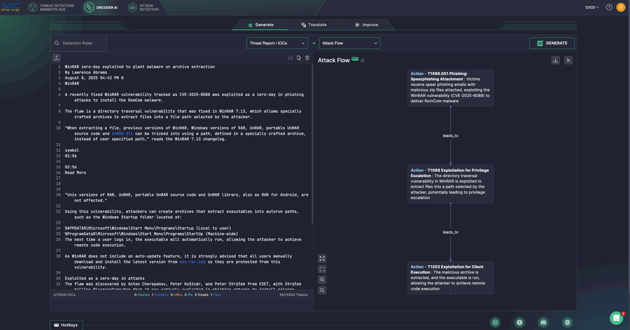Expand the Attack Flow output dropdown
Viewport: 630px width, 330px height.
click(x=349, y=43)
